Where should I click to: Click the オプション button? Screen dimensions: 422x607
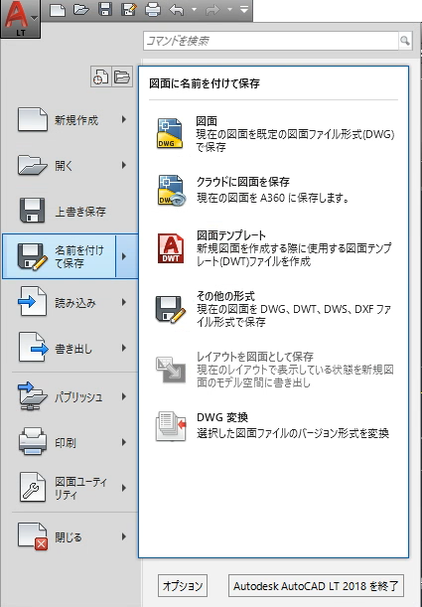click(x=183, y=586)
